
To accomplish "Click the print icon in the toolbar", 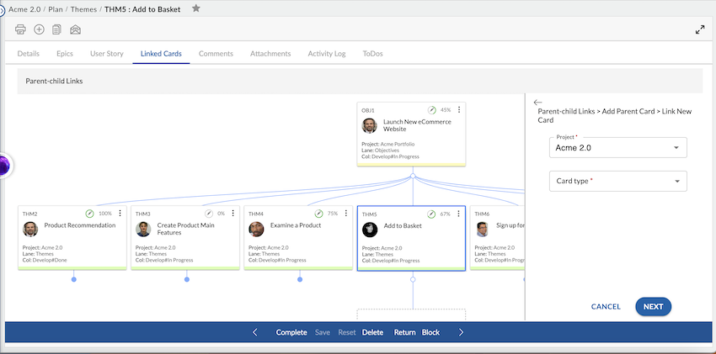I will coord(21,29).
